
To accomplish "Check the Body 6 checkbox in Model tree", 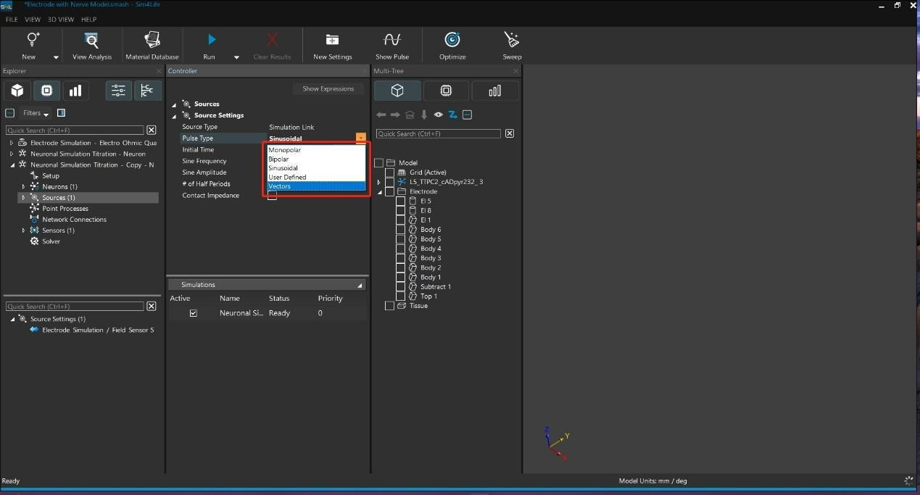I will coord(400,230).
